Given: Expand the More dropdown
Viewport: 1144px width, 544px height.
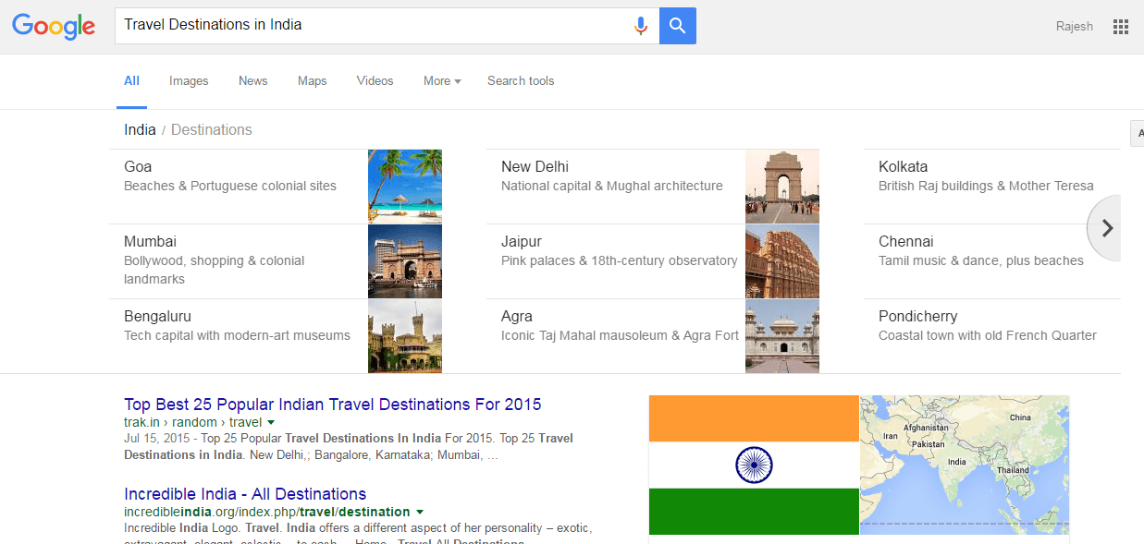Looking at the screenshot, I should [x=442, y=81].
